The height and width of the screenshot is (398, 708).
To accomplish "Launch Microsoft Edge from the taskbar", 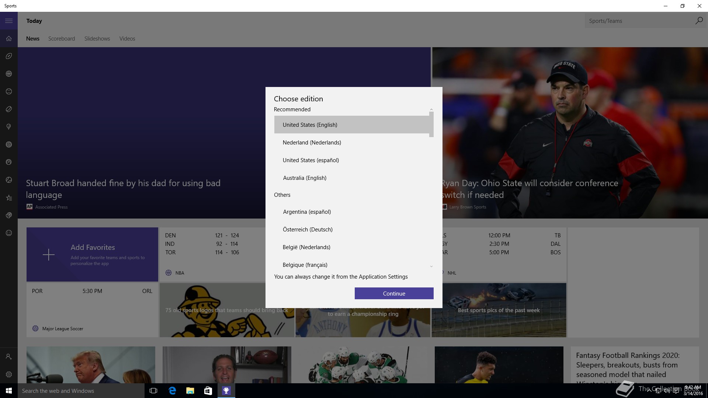I will tap(172, 391).
